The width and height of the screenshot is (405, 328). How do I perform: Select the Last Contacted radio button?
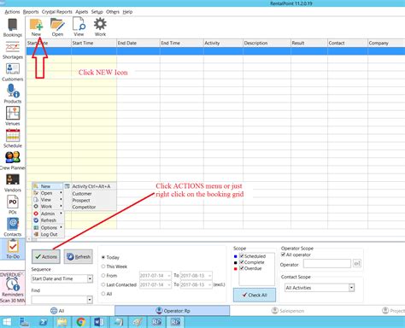tap(103, 284)
